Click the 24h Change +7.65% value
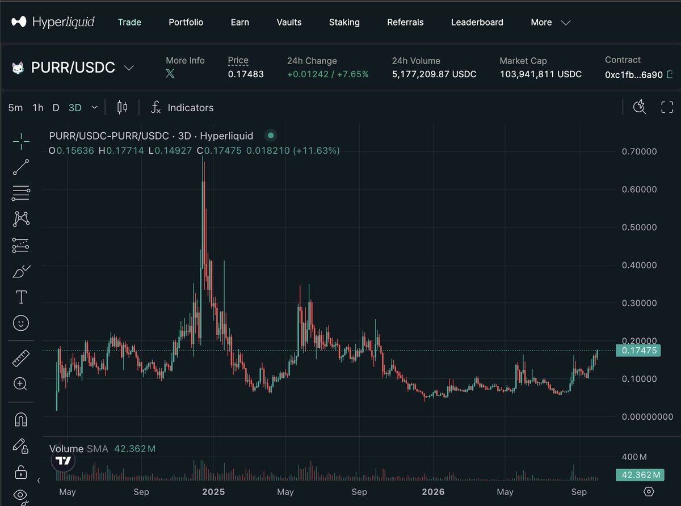Screen dimensions: 681x506 (354, 74)
